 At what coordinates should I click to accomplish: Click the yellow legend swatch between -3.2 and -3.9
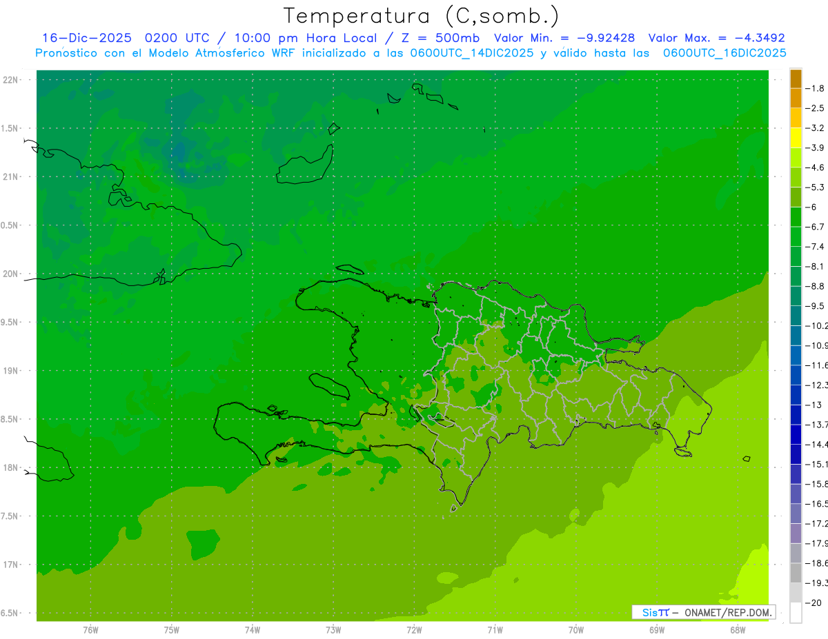[x=796, y=138]
